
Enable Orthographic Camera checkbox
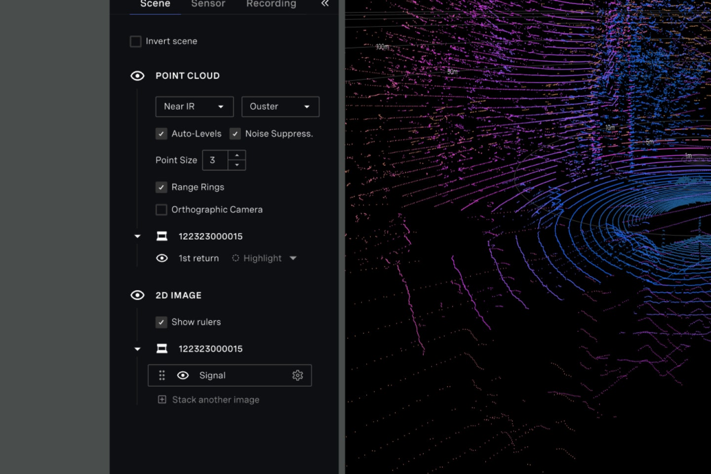(161, 210)
